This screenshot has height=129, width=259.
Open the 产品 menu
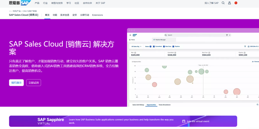(x=37, y=3)
